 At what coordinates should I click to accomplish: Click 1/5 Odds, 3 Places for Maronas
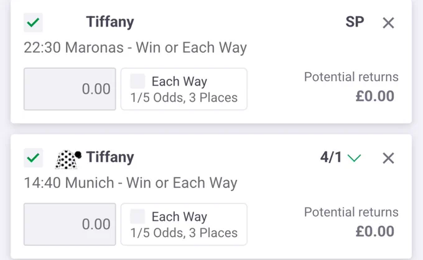[184, 97]
